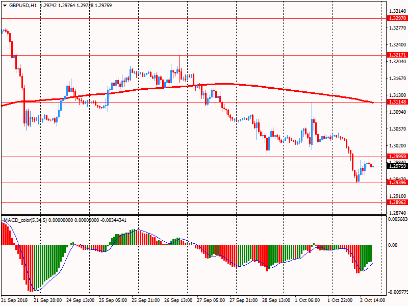Click the 0.00 MACD axis value
The image size is (408, 306).
pyautogui.click(x=393, y=245)
